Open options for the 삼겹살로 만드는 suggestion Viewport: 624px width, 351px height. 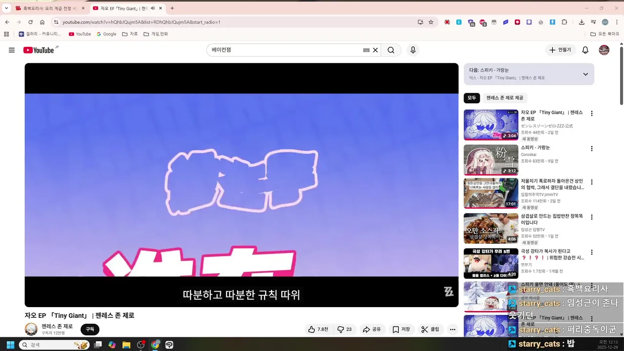click(592, 217)
